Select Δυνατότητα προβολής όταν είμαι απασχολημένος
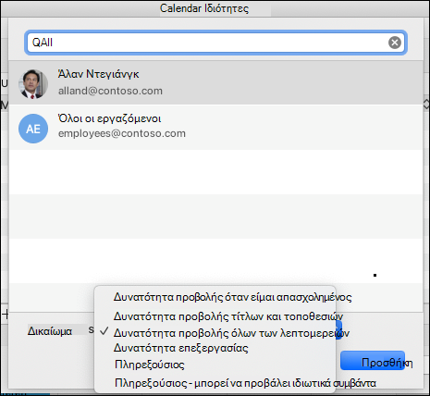The width and height of the screenshot is (430, 396). [232, 297]
